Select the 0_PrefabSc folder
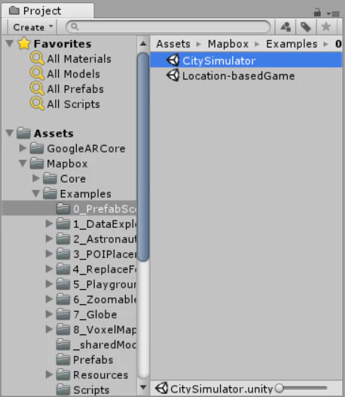This screenshot has width=345, height=397. coord(69,208)
